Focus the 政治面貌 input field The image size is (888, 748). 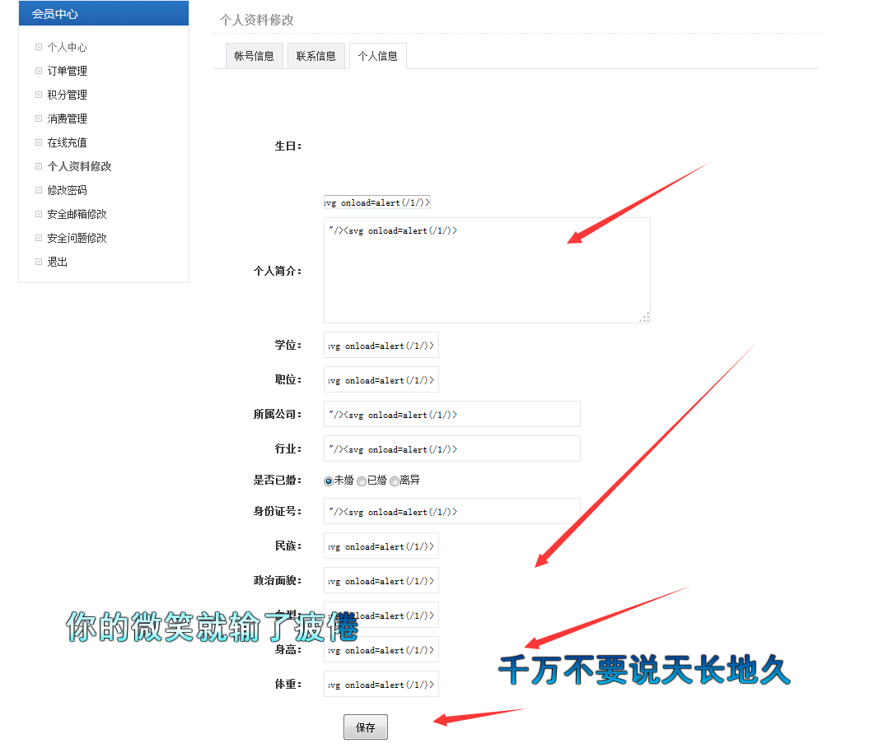coord(381,580)
